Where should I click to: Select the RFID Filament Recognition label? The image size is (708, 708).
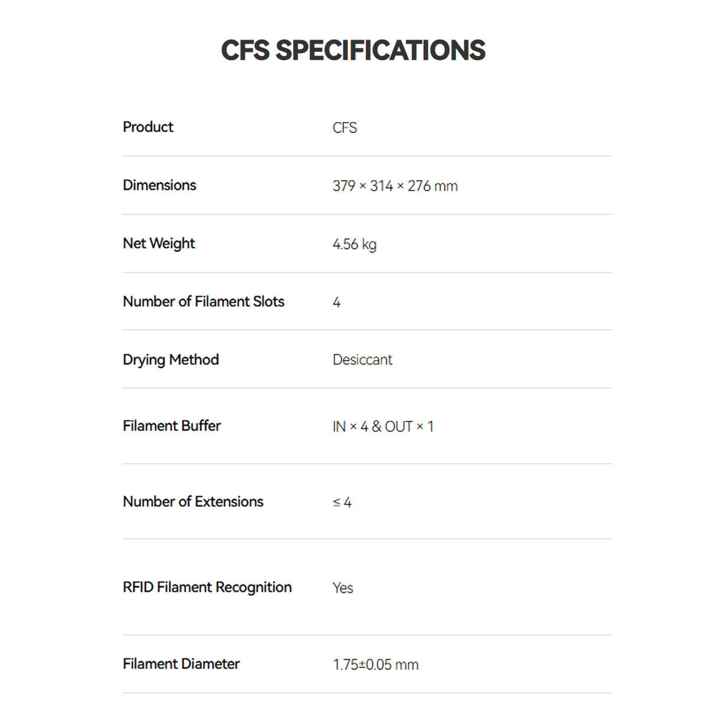click(207, 587)
